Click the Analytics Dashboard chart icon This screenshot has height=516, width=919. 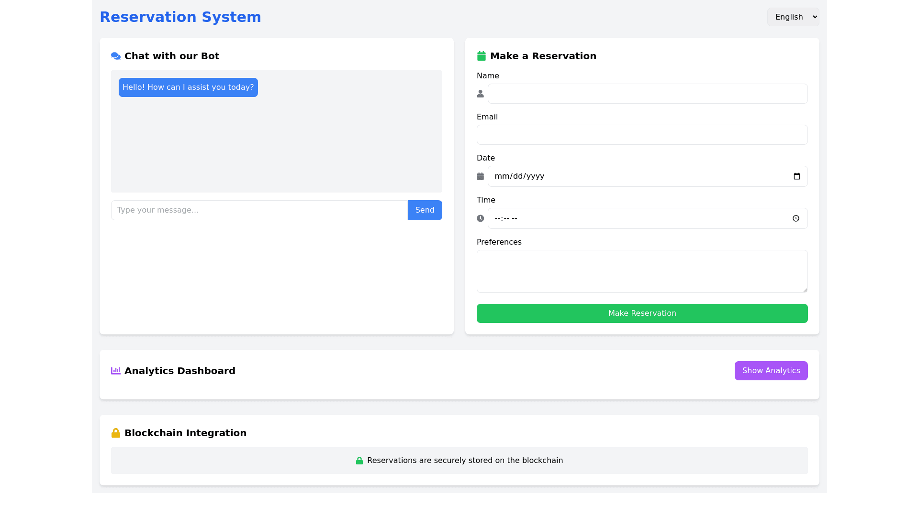tap(115, 371)
